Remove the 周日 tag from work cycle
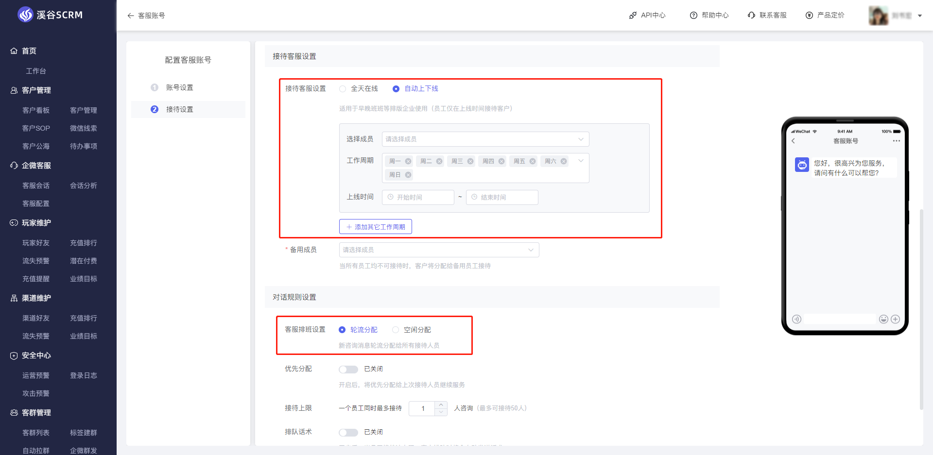 pyautogui.click(x=408, y=175)
